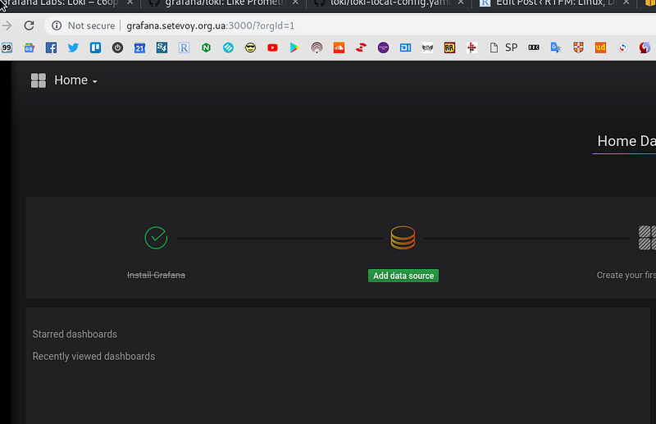This screenshot has height=424, width=656.
Task: Open the Home dashboard dropdown
Action: 75,80
